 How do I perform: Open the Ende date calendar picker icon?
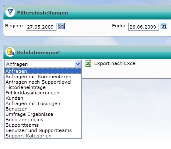164,26
